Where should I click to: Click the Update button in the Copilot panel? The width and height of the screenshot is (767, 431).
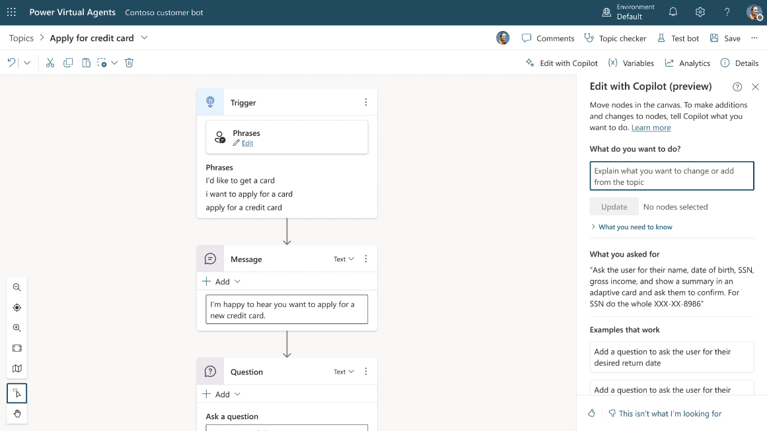(x=614, y=206)
